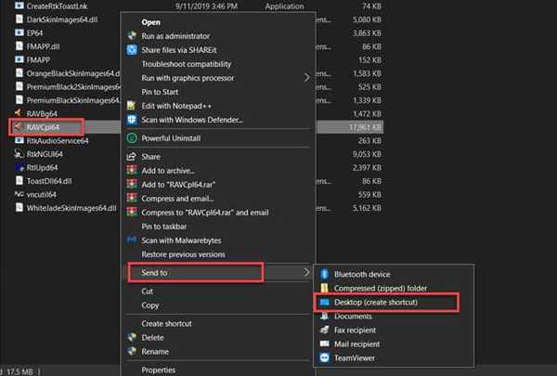Click the 5,162 KB size cell
Image resolution: width=557 pixels, height=376 pixels.
click(367, 208)
